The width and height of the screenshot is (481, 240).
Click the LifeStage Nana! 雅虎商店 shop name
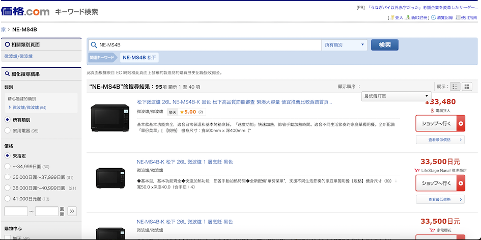click(x=444, y=170)
